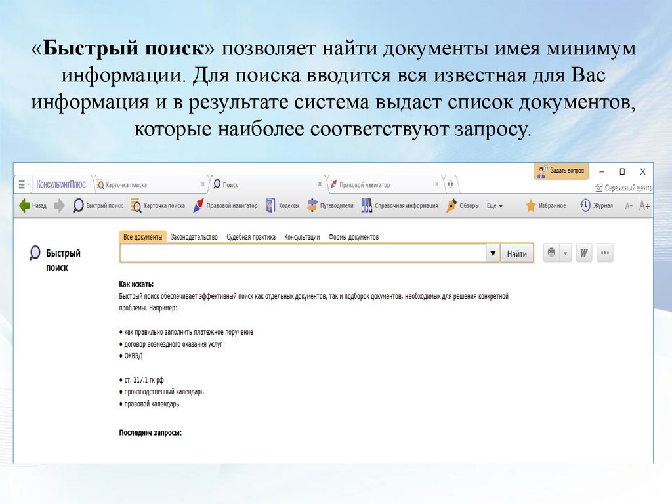Viewport: 672px width, 504px height.
Task: Click the gray forward arrow icon
Action: click(x=59, y=205)
